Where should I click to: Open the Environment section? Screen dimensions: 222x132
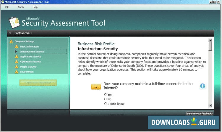pos(27,72)
